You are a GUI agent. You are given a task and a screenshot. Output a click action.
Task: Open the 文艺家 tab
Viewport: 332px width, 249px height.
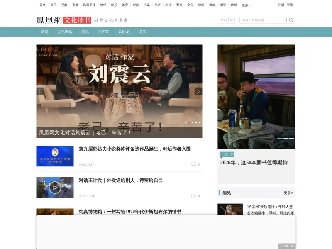click(103, 32)
